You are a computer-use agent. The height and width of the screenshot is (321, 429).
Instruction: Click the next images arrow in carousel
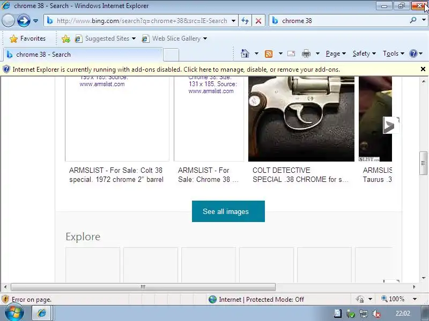(x=391, y=125)
